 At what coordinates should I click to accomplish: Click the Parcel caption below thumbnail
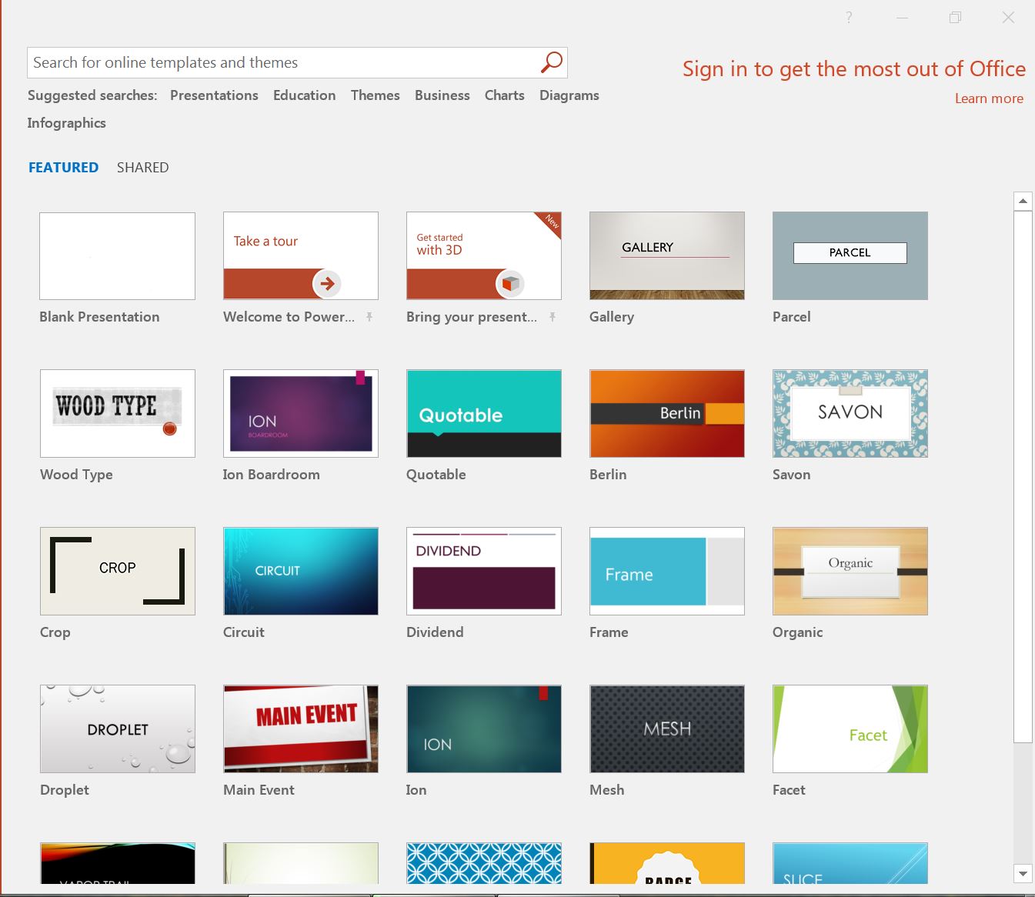pyautogui.click(x=791, y=317)
